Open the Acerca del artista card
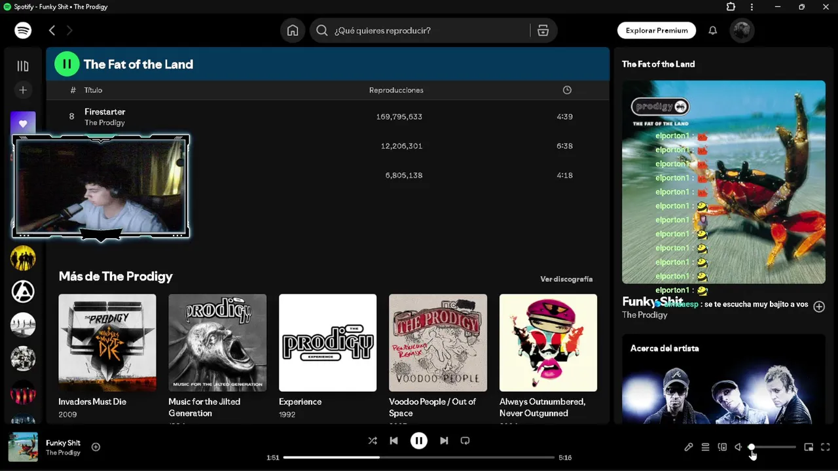 (x=723, y=379)
